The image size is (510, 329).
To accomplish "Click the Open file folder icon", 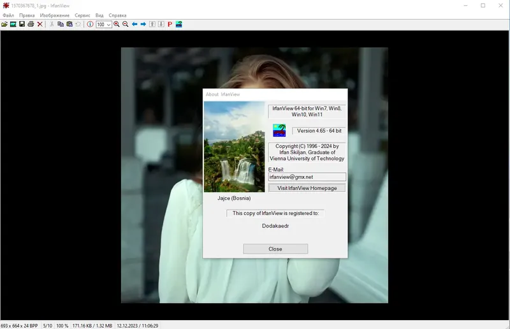I will point(4,24).
